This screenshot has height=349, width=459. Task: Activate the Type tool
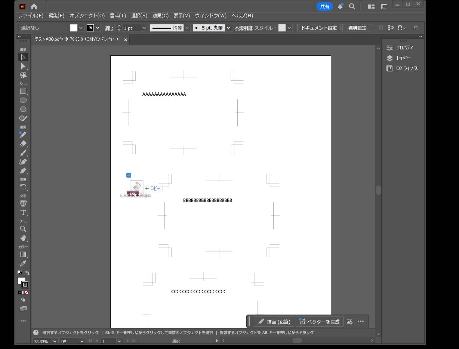coord(23,213)
